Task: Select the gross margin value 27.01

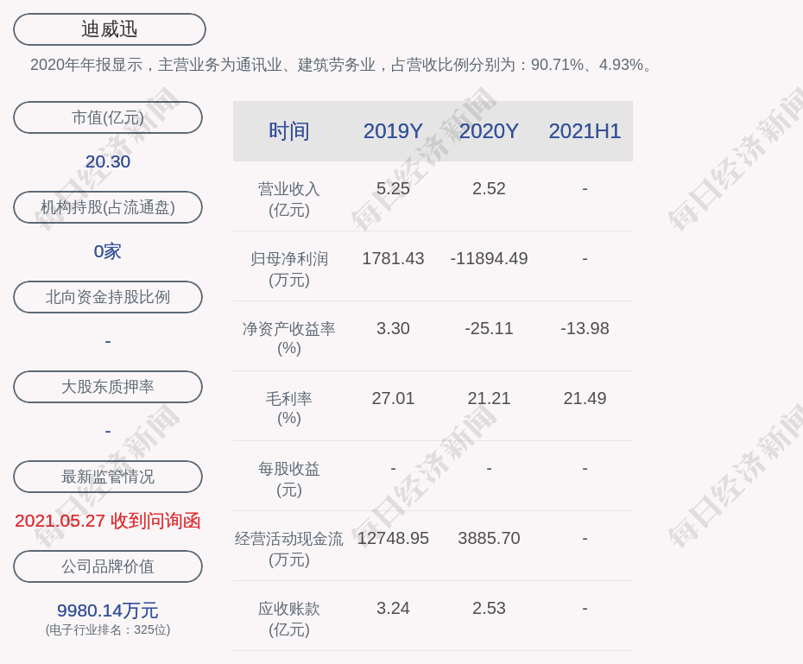Action: 393,398
